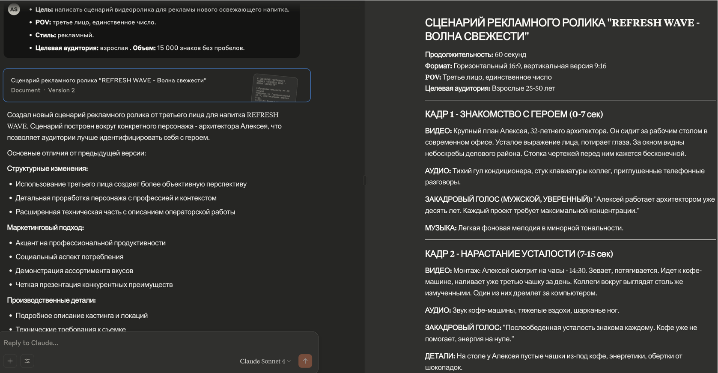This screenshot has width=718, height=373.
Task: Click bullet about 'описанием операторской работы'
Action: click(125, 212)
